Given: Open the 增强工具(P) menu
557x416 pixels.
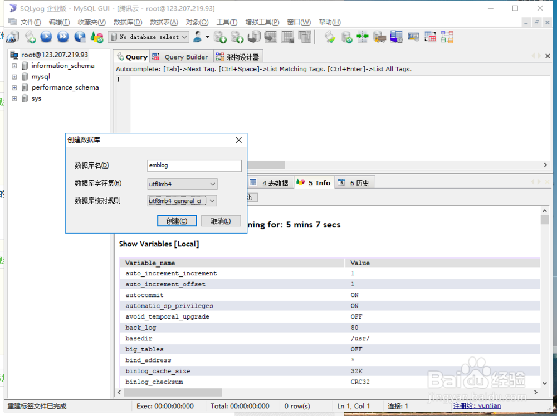Looking at the screenshot, I should [262, 22].
